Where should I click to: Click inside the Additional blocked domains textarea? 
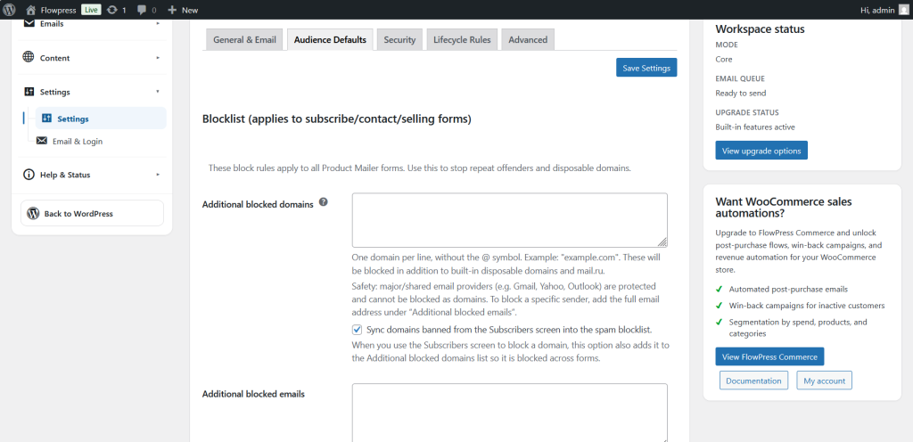pos(509,220)
